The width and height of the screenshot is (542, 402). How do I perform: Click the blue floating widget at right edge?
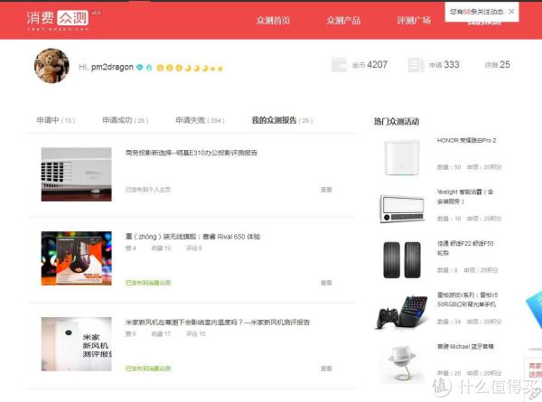[x=535, y=309]
